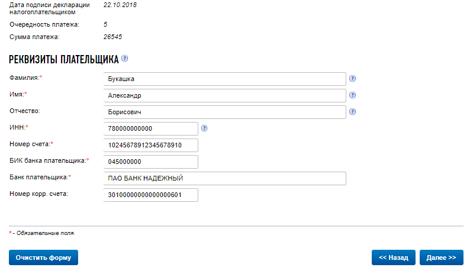
Task: Focus the Банк плательщика text box
Action: point(225,178)
